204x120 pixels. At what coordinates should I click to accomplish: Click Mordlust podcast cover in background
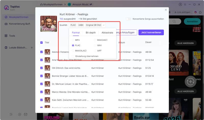(179, 62)
